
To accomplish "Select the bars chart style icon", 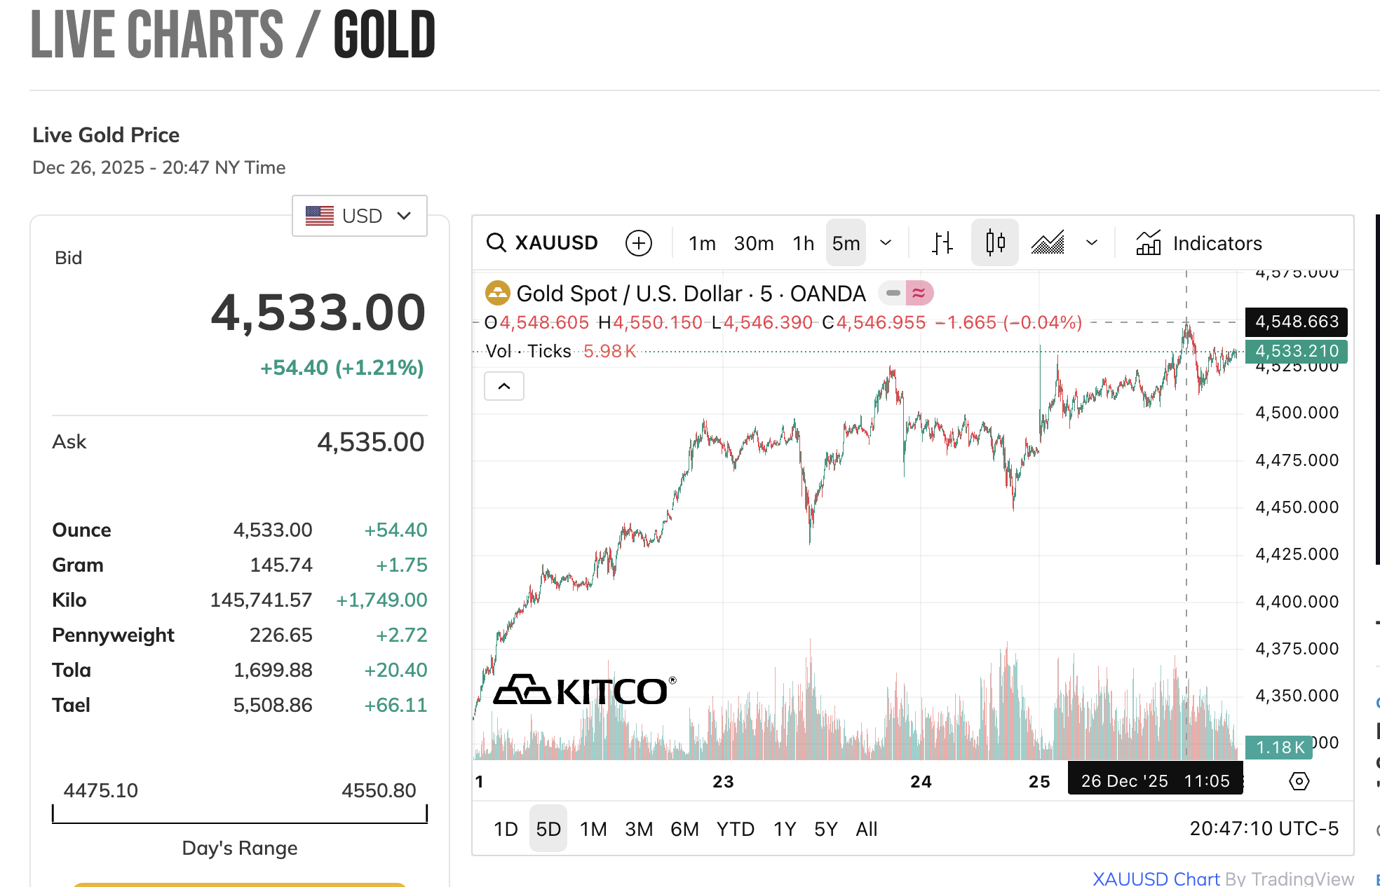I will (942, 243).
